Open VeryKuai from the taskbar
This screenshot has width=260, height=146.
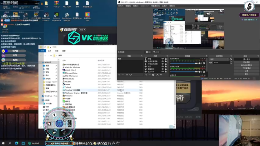34,143
